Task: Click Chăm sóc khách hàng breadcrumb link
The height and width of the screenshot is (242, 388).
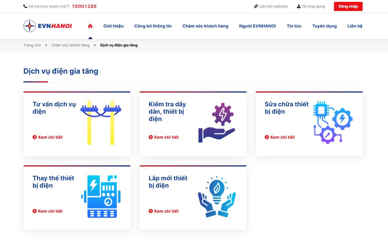Action: pos(70,45)
